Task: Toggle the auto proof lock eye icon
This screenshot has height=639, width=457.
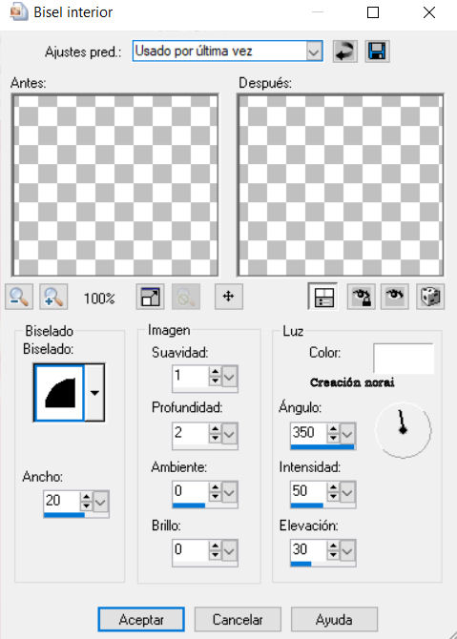Action: [361, 297]
